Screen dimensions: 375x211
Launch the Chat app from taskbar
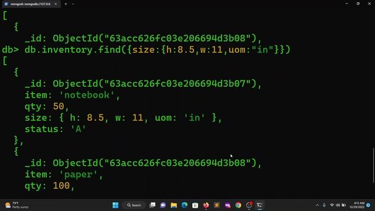pos(163,205)
